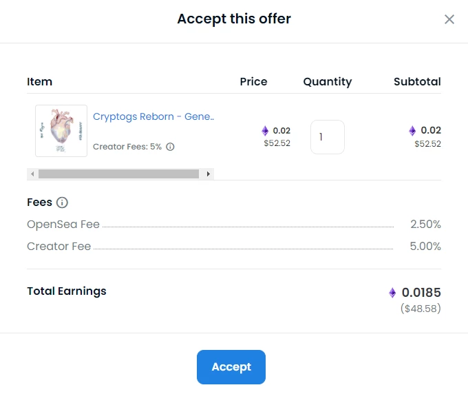Click the heart NFT thumbnail
This screenshot has height=394, width=468.
(x=61, y=131)
